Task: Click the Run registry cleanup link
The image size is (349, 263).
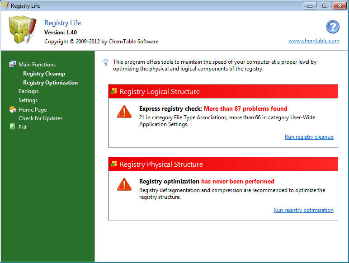Action: pos(309,137)
